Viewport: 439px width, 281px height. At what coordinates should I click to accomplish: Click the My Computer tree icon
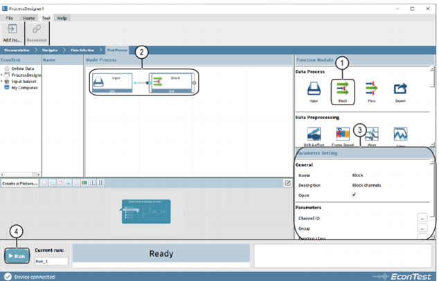pos(7,88)
